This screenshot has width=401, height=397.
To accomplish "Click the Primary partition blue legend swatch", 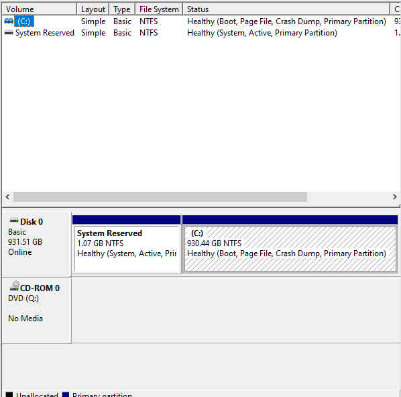I will [x=66, y=394].
